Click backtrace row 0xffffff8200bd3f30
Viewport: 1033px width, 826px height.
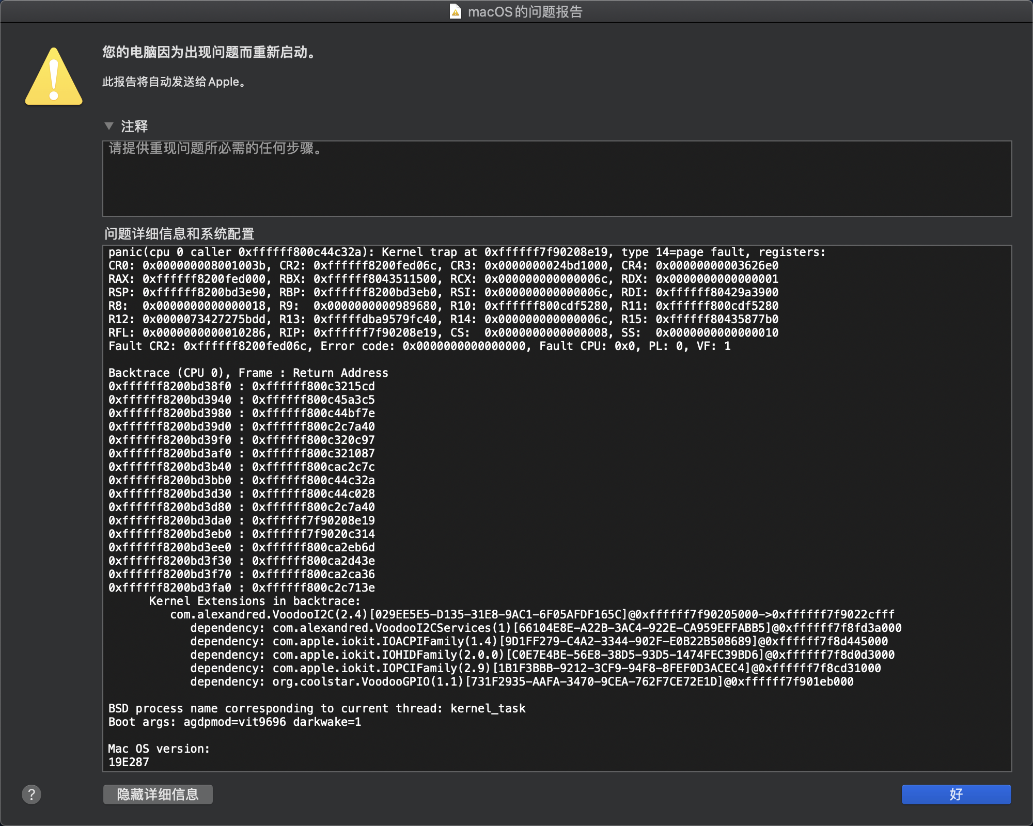pos(242,561)
